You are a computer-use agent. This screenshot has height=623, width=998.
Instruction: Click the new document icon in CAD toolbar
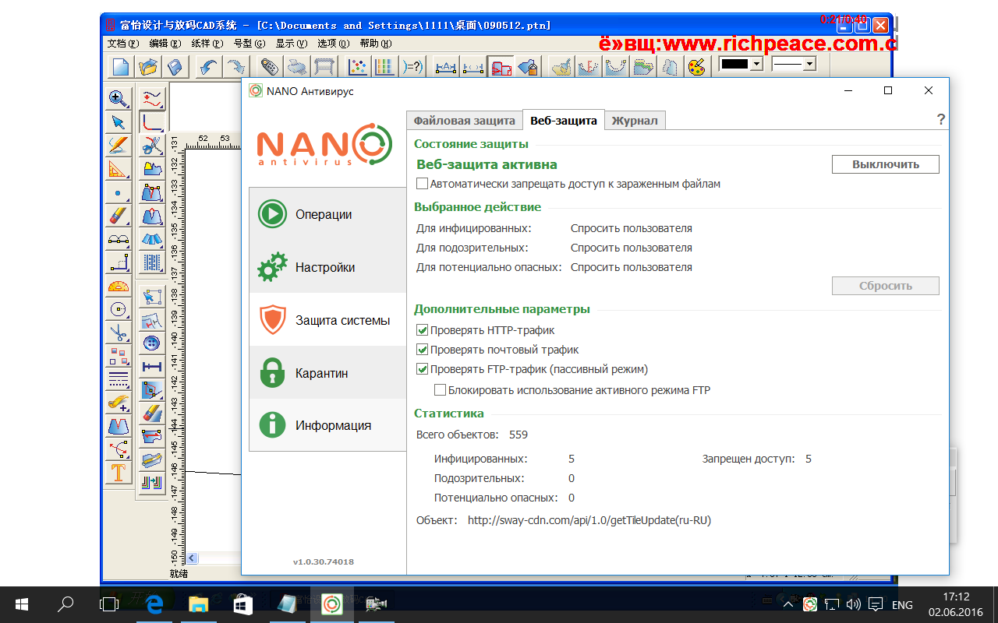(x=120, y=67)
